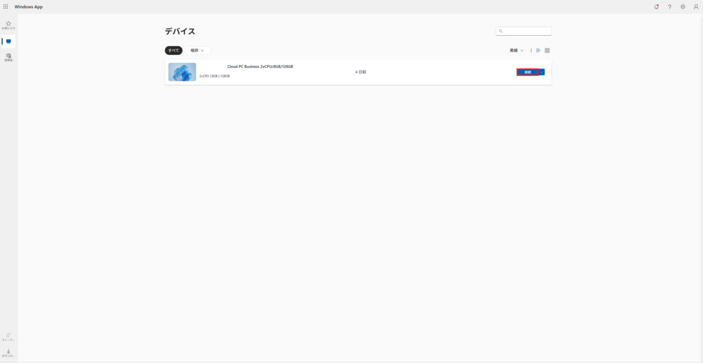Image resolution: width=703 pixels, height=363 pixels.
Task: Expand the arrow beside the 接続 button
Action: [542, 72]
